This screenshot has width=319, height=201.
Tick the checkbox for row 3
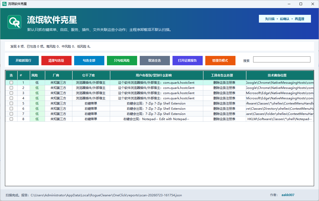11,93
